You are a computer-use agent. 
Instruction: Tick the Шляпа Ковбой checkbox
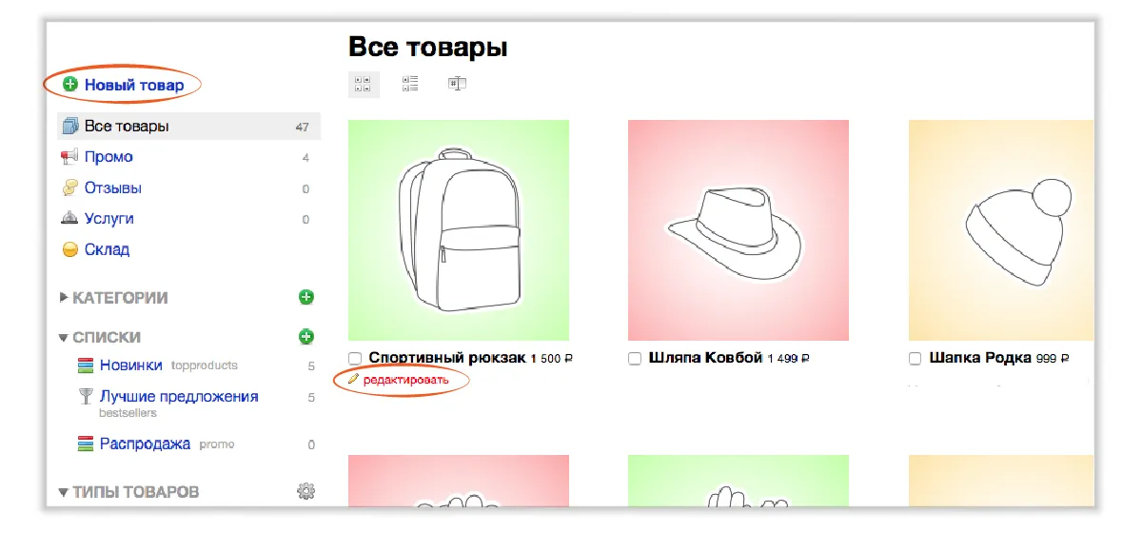click(635, 359)
